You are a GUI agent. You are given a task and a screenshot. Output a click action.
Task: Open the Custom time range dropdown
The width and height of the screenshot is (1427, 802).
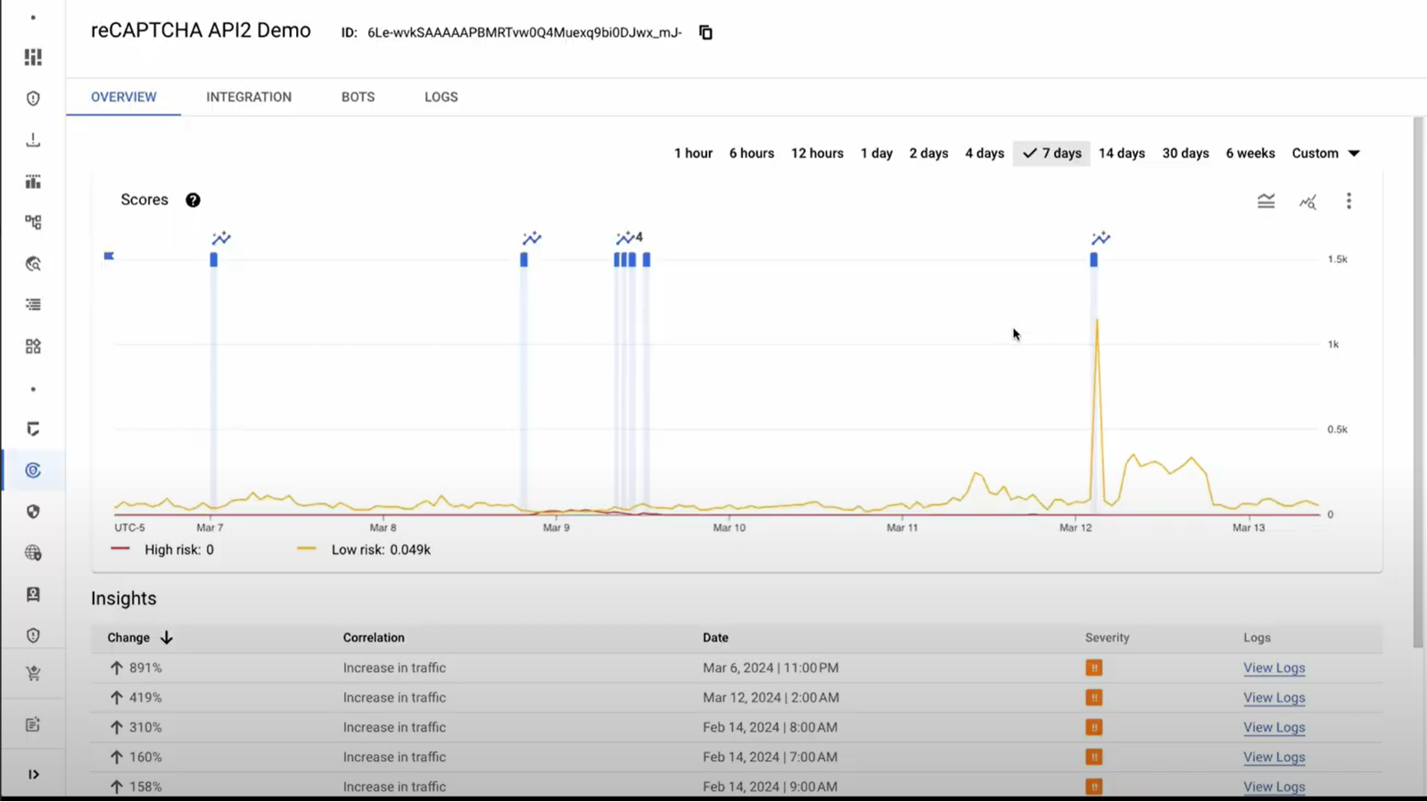tap(1326, 153)
